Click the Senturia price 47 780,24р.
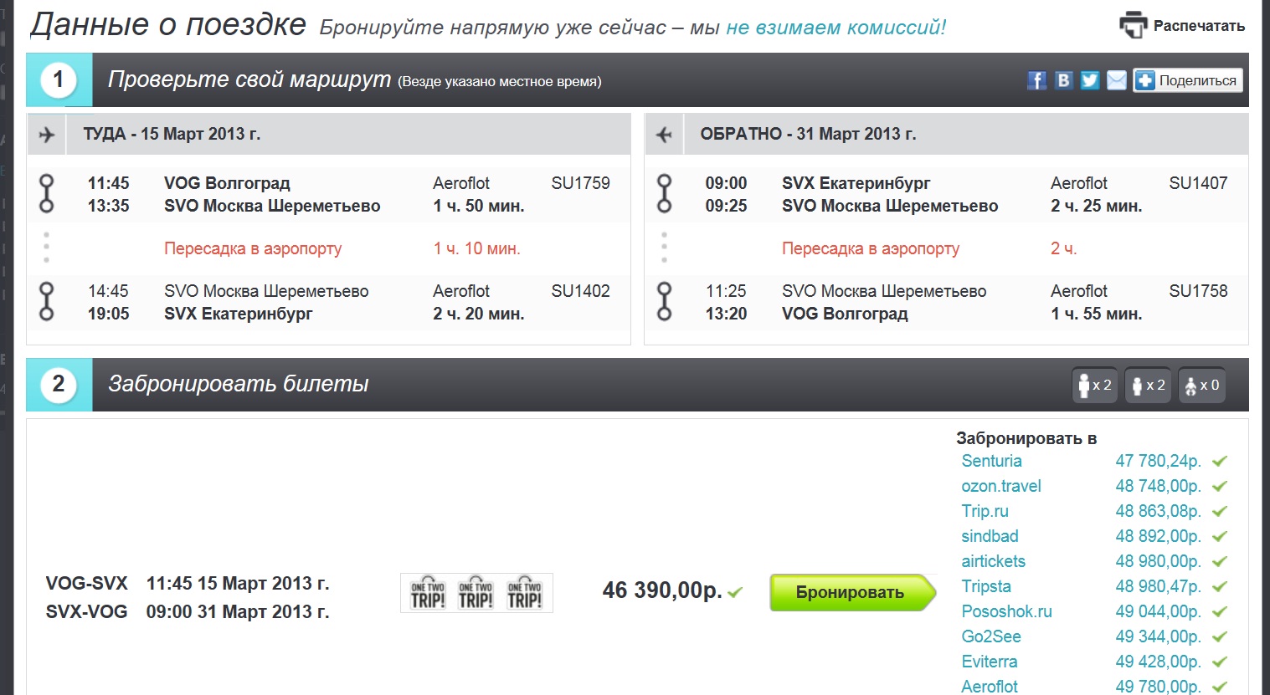The height and width of the screenshot is (695, 1270). pos(1158,461)
